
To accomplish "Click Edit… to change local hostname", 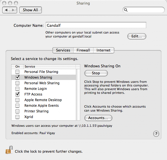I will point(137,36).
